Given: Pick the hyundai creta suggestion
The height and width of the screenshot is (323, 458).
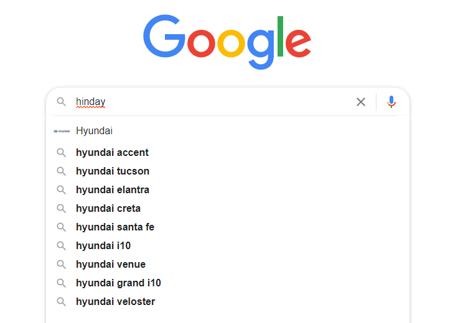Looking at the screenshot, I should tap(108, 208).
